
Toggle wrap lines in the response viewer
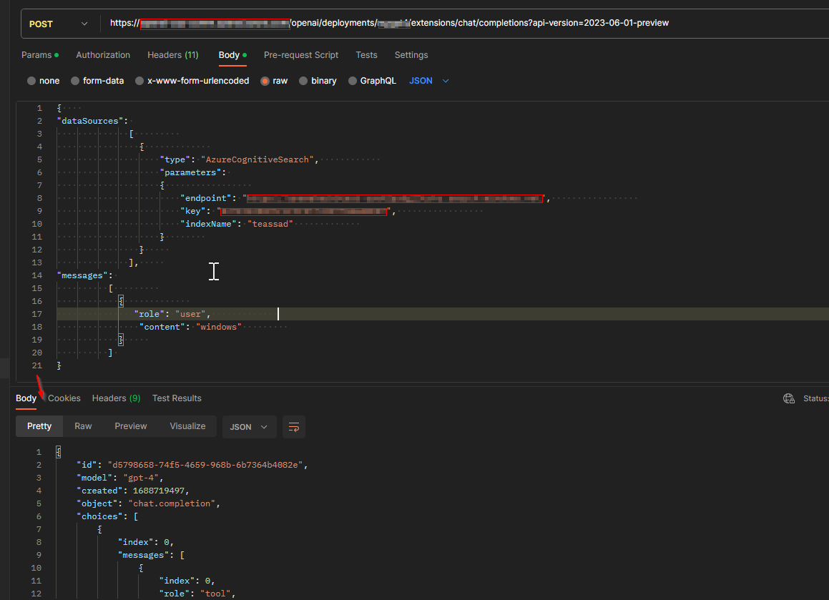(293, 426)
